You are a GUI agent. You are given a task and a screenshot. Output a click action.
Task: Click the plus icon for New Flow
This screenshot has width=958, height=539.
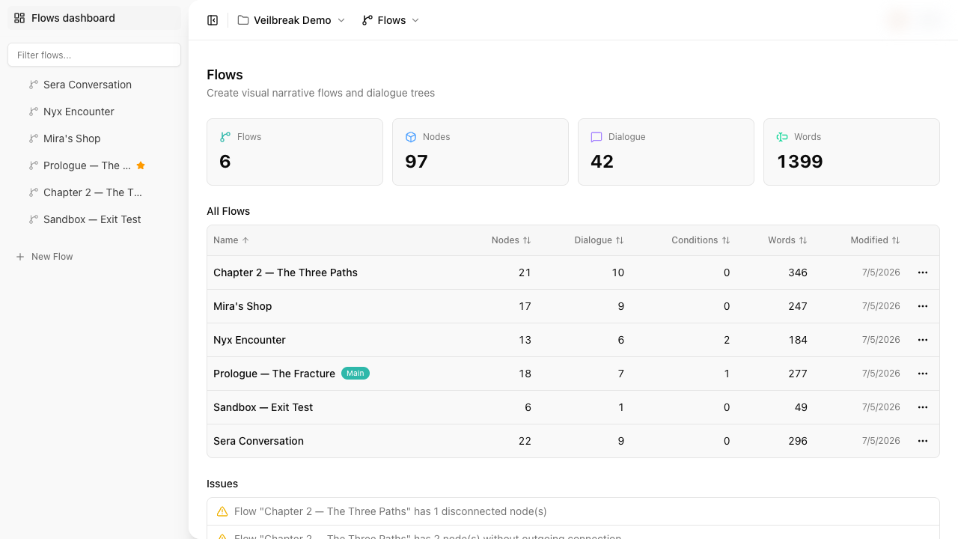(x=20, y=257)
